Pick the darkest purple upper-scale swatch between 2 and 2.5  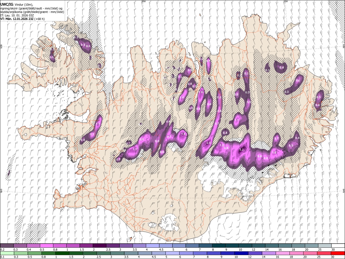pos(99,246)
